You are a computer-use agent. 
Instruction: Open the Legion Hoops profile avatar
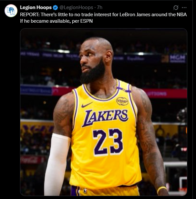coord(11,11)
